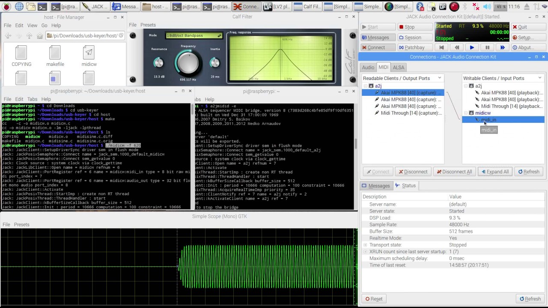Expand the Transport state status row
This screenshot has height=308, width=548.
click(x=365, y=245)
